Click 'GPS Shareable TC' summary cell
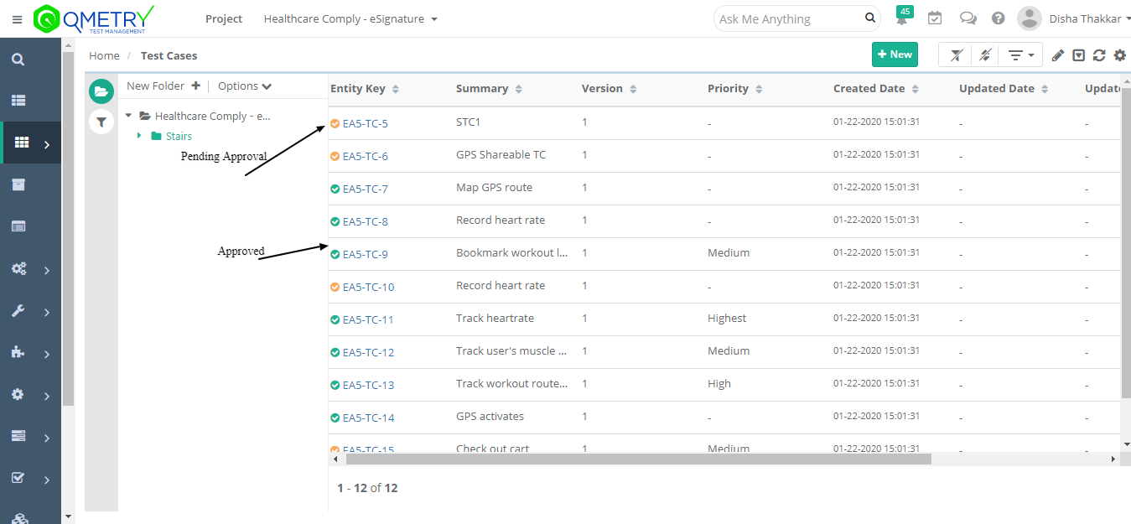This screenshot has height=524, width=1131. (x=501, y=154)
